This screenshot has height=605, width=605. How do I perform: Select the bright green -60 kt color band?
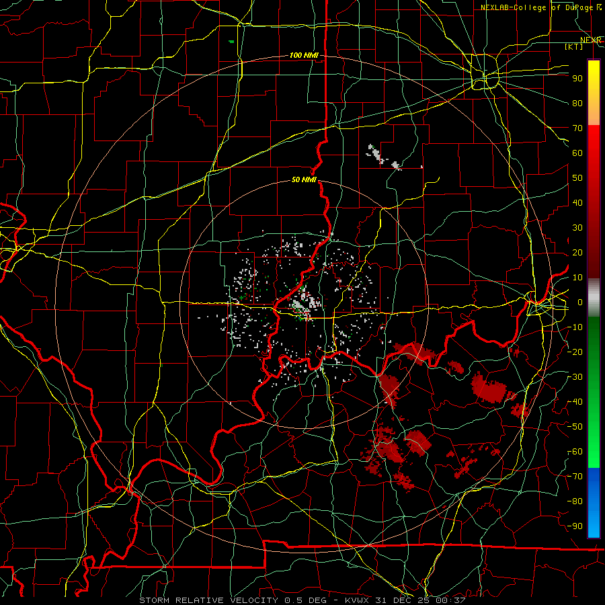coord(594,452)
